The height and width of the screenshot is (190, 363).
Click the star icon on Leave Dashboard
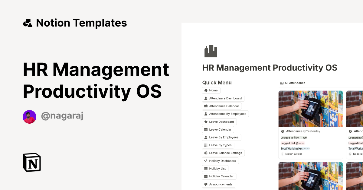pos(205,122)
